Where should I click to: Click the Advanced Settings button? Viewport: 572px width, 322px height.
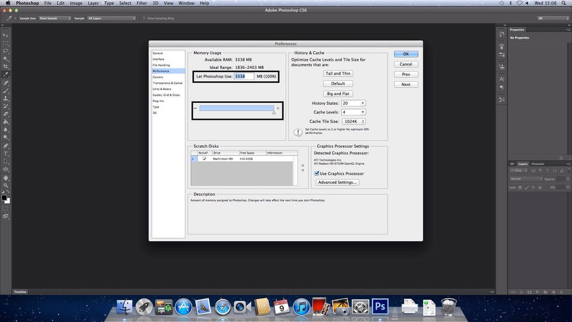coord(337,182)
